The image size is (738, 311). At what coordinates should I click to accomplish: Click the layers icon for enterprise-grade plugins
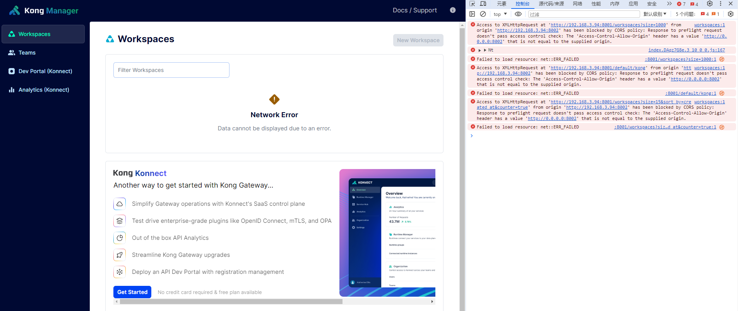point(120,221)
